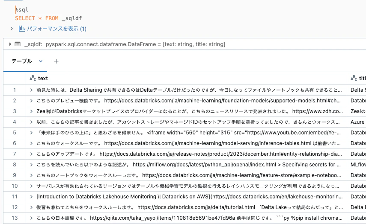Click the %sql magic command line

point(22,10)
